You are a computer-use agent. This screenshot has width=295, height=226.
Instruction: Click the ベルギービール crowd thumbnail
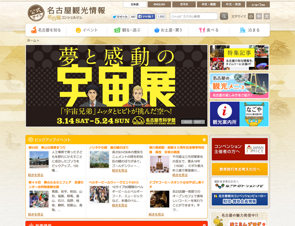(99, 194)
